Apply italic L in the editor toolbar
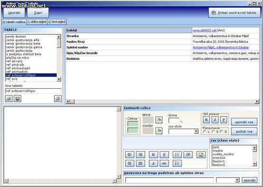Screen dimensions: 263x187 point(154,163)
